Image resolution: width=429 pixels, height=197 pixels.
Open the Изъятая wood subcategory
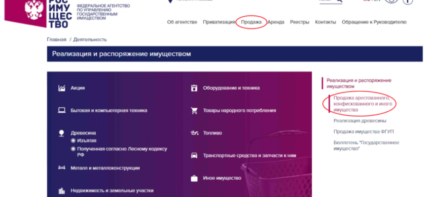87,141
